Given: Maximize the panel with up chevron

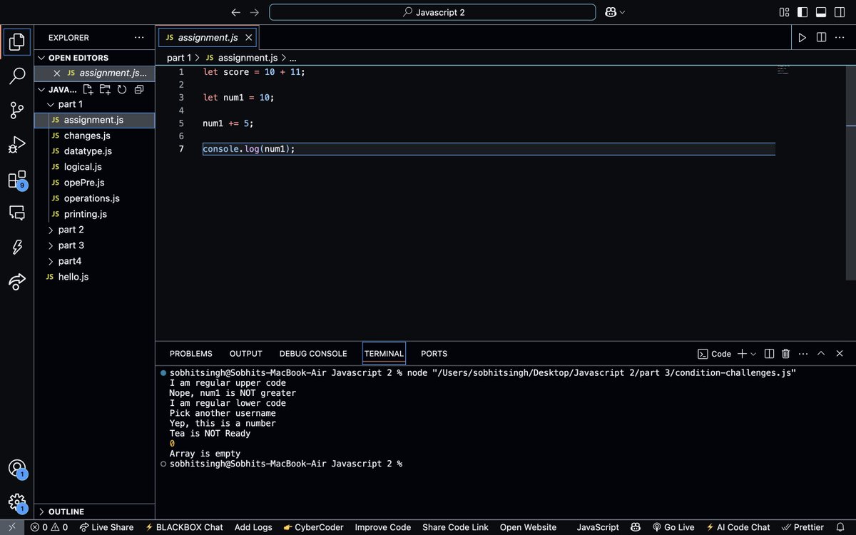Looking at the screenshot, I should [x=821, y=354].
